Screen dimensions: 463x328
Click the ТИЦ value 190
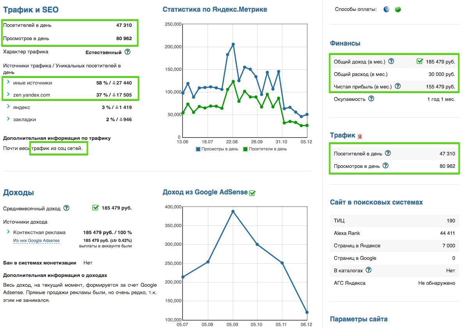[451, 220]
